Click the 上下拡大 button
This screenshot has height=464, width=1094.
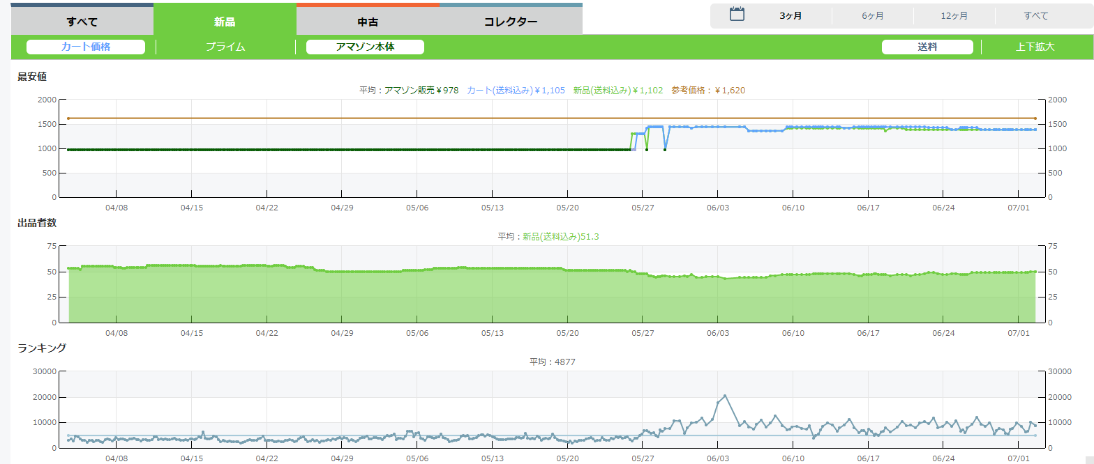tap(1035, 47)
